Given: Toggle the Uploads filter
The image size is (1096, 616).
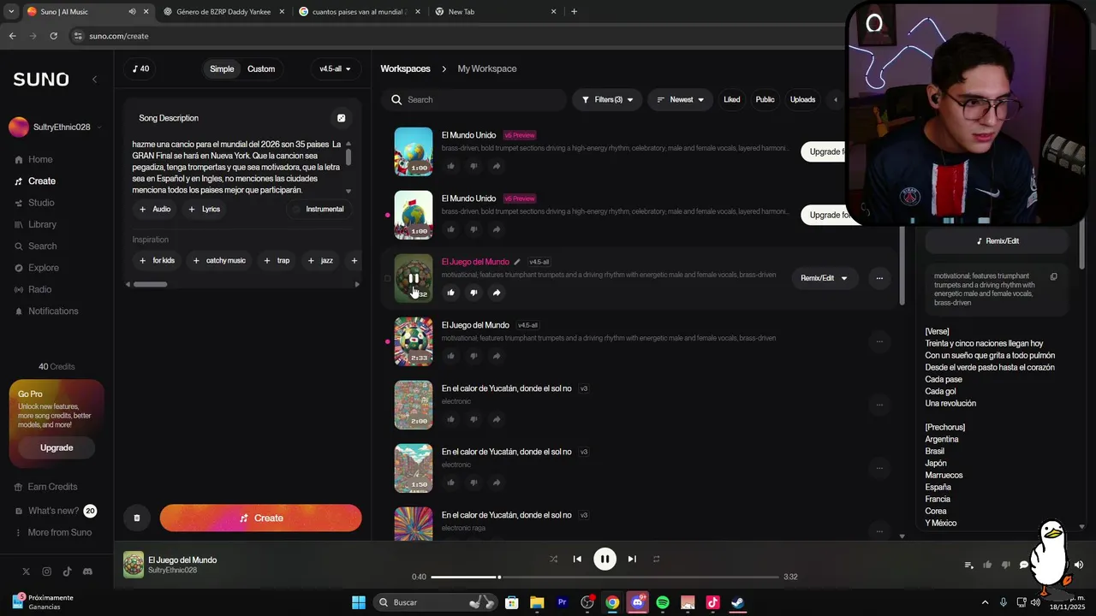Looking at the screenshot, I should coord(802,99).
